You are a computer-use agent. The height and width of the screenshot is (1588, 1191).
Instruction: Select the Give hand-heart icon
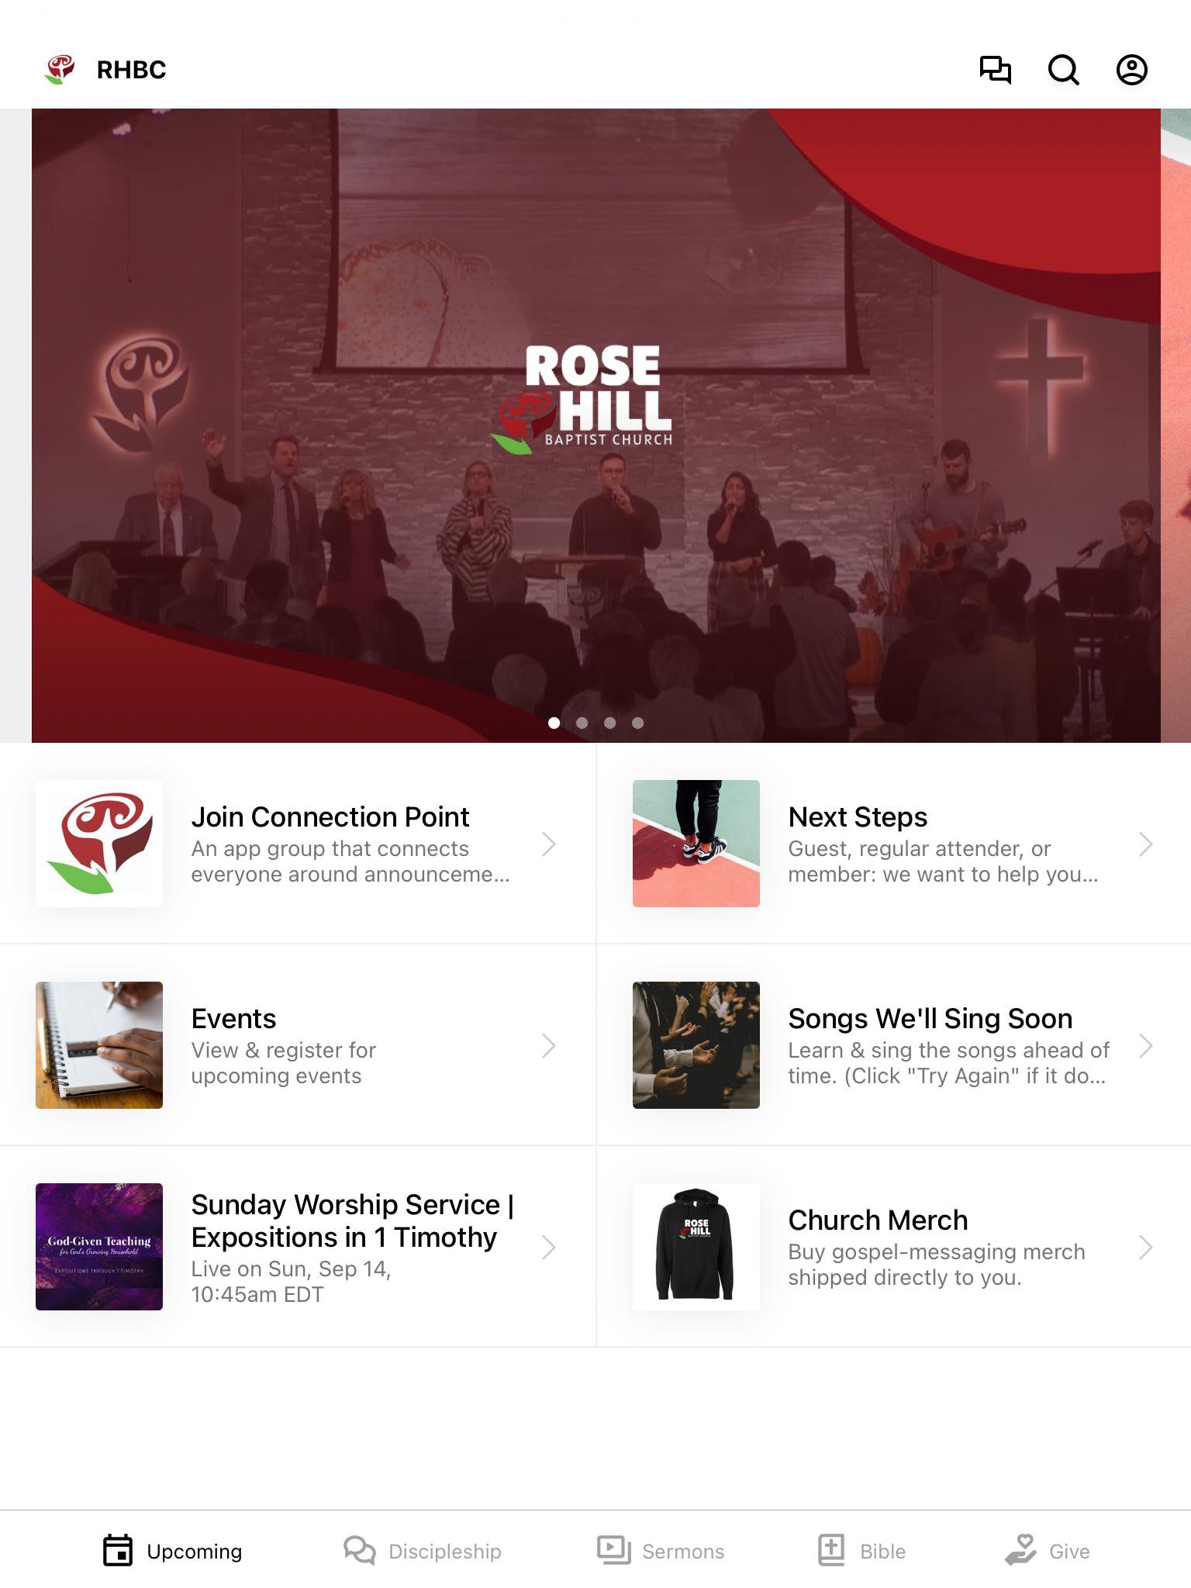1020,1551
